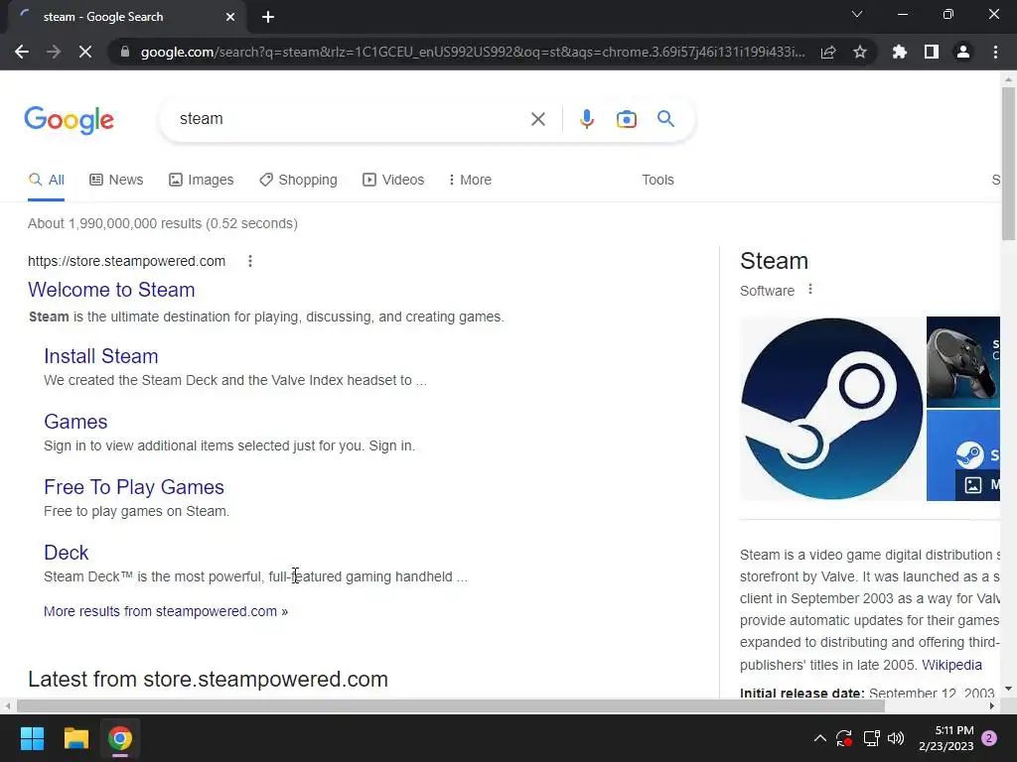Image resolution: width=1017 pixels, height=762 pixels.
Task: Click the vertical scrollbar thumb
Action: pyautogui.click(x=1008, y=164)
